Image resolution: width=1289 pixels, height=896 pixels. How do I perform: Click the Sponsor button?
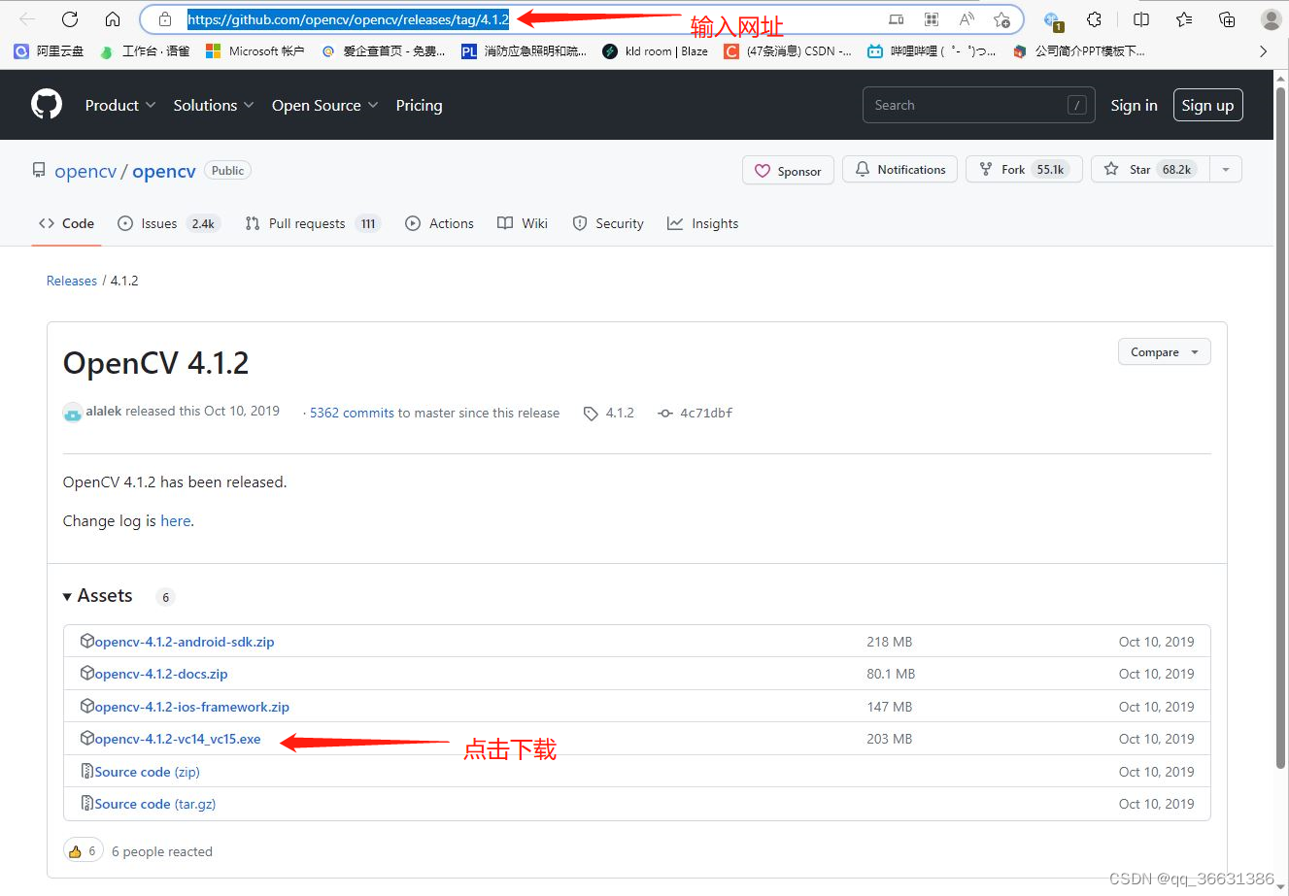click(788, 171)
